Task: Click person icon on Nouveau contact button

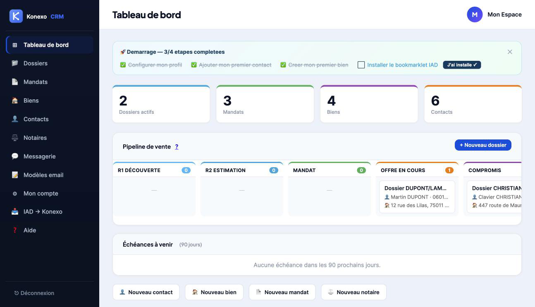Action: pos(122,292)
